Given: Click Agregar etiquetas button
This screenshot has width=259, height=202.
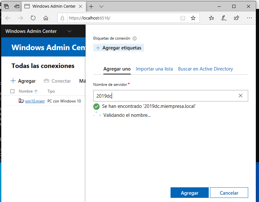Looking at the screenshot, I should [x=119, y=48].
